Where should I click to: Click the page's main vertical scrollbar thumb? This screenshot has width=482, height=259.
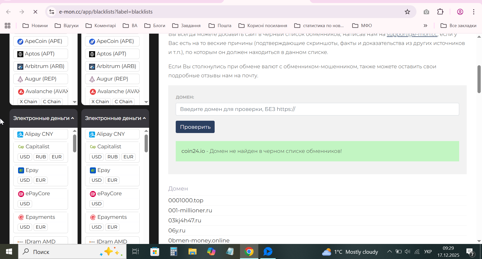[x=479, y=79]
